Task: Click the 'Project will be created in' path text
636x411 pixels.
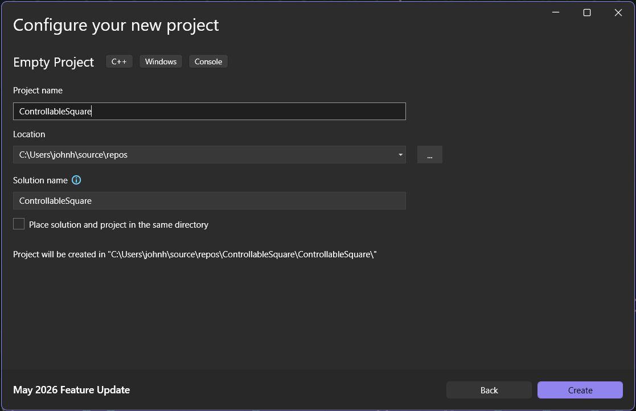Action: (x=195, y=254)
